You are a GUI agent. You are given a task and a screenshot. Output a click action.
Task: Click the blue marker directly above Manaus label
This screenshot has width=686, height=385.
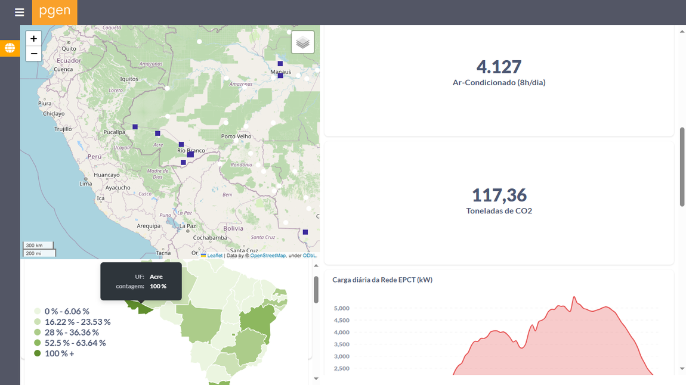(x=280, y=63)
